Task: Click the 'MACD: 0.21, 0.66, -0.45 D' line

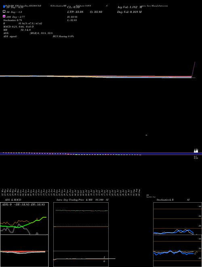Action: pyautogui.click(x=18, y=27)
